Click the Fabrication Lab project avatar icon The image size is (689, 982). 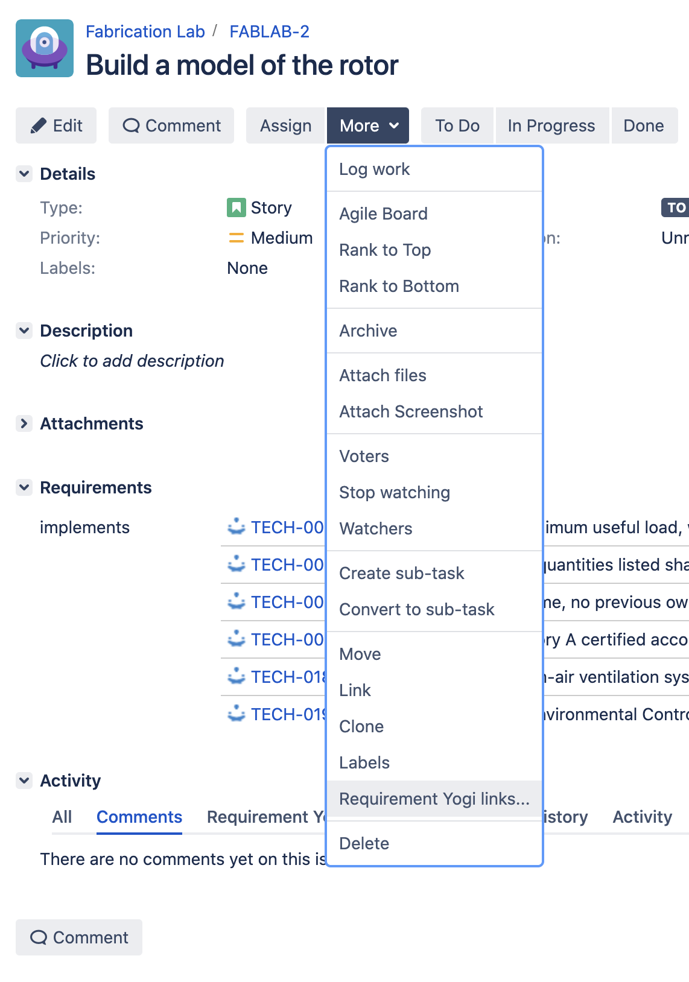pos(45,48)
